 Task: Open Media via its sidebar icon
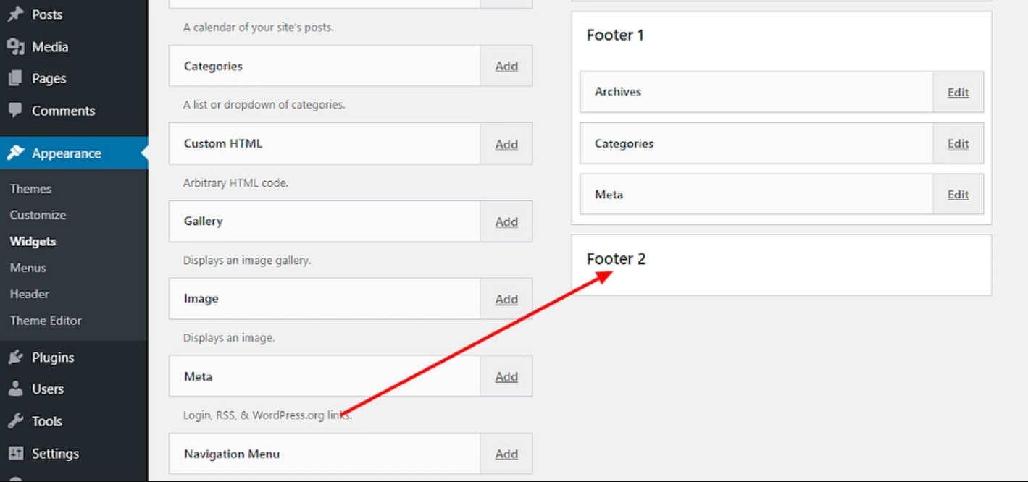point(14,46)
